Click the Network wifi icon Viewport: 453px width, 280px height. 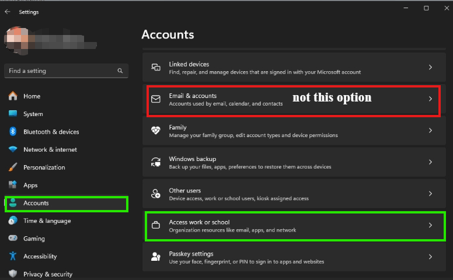point(13,149)
